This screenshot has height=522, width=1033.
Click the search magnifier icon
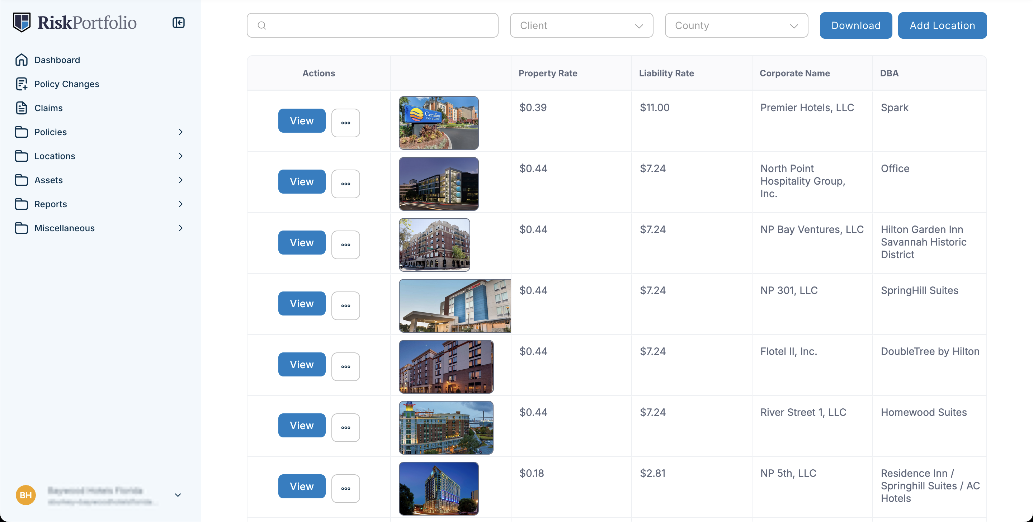coord(262,26)
